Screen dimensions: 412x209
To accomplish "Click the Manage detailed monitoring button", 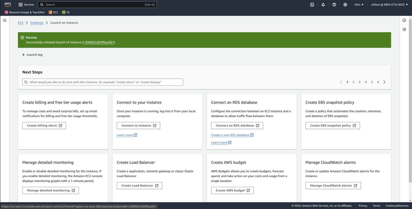I will tap(51, 190).
